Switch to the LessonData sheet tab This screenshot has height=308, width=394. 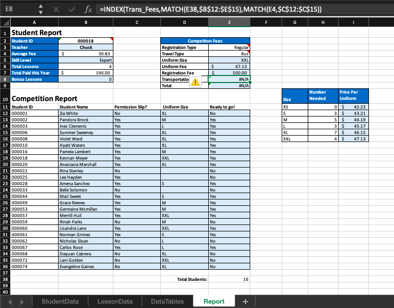115,302
